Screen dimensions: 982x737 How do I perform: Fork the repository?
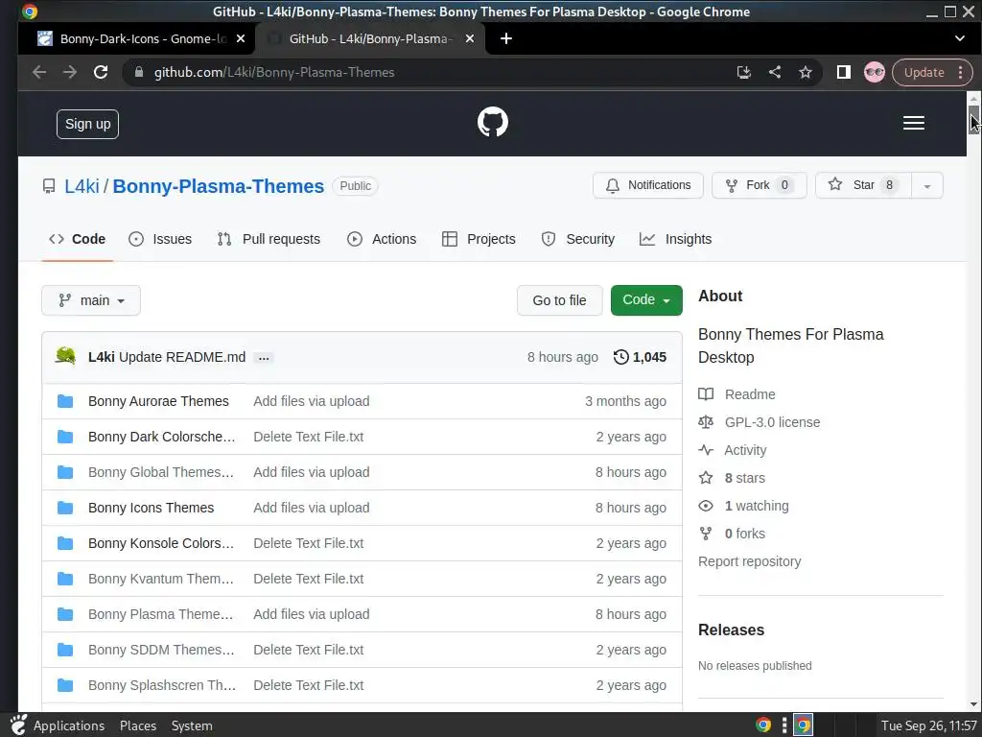[x=760, y=185]
